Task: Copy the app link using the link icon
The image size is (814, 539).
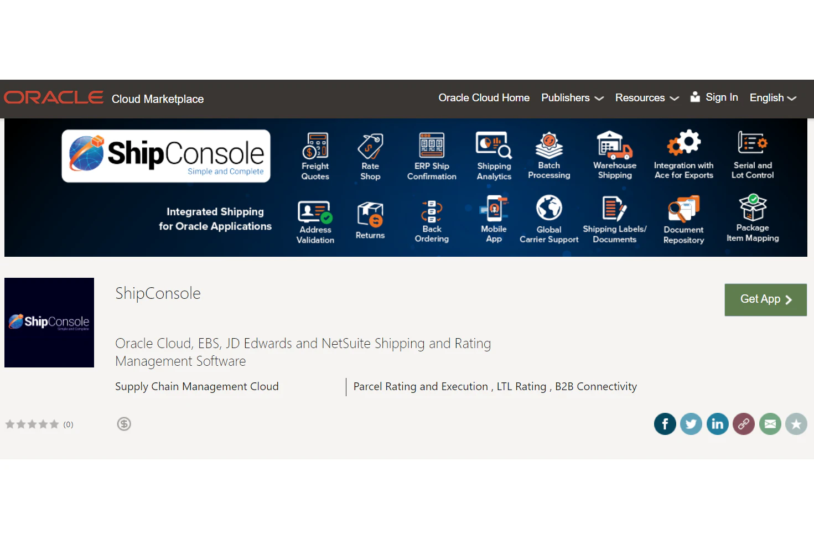Action: (x=744, y=424)
